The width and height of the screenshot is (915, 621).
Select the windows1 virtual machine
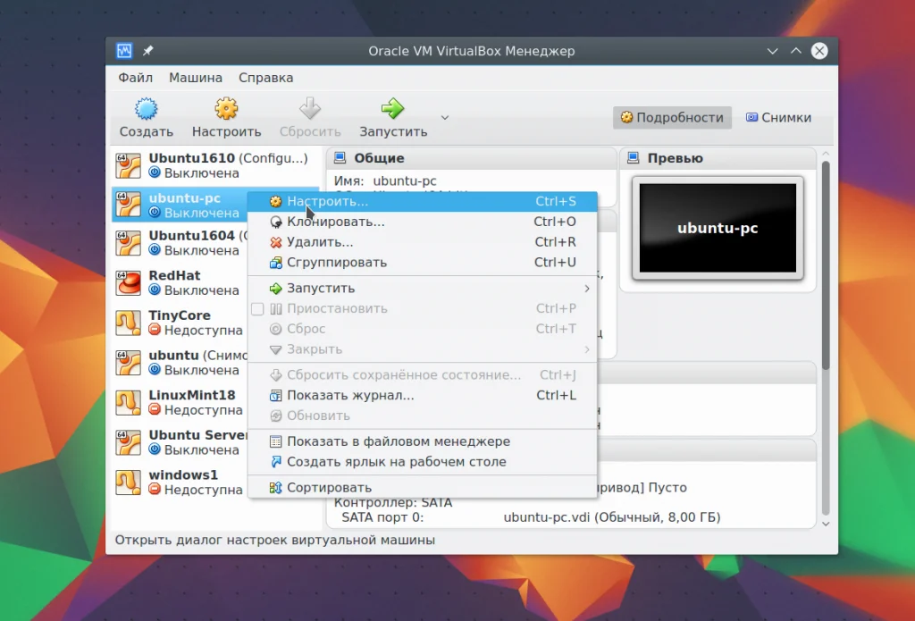pyautogui.click(x=180, y=483)
